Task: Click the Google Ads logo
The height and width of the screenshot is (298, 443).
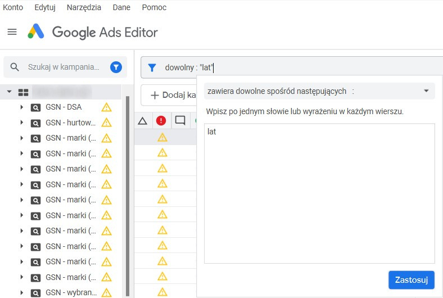Action: click(x=36, y=31)
